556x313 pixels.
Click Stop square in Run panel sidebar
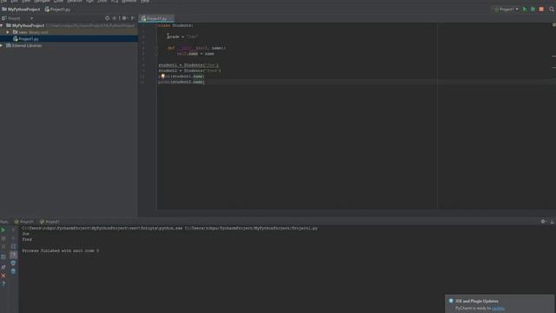pos(3,238)
